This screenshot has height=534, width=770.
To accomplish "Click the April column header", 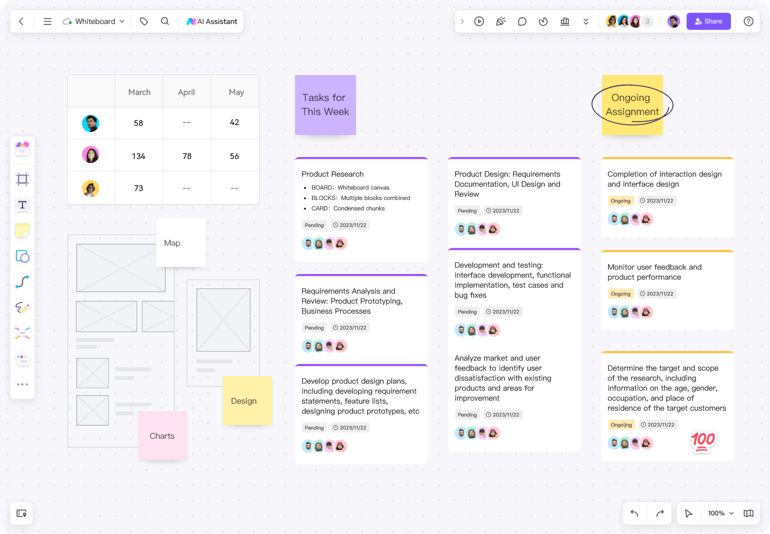I will point(186,92).
